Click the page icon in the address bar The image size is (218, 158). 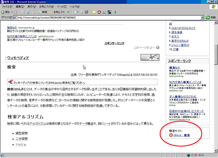[x=15, y=17]
